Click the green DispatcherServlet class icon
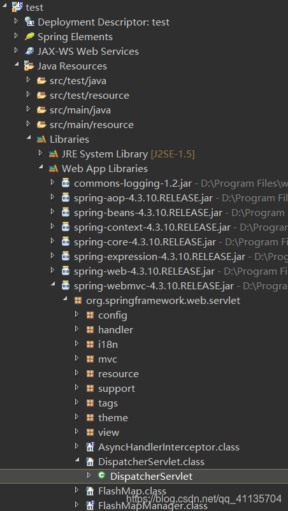This screenshot has width=288, height=511. click(102, 476)
